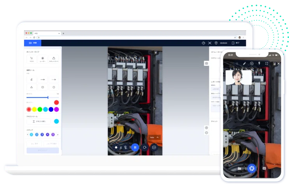Image resolution: width=289 pixels, height=187 pixels.
Task: Pick the triangle shape drawing tool
Action: pos(32,87)
